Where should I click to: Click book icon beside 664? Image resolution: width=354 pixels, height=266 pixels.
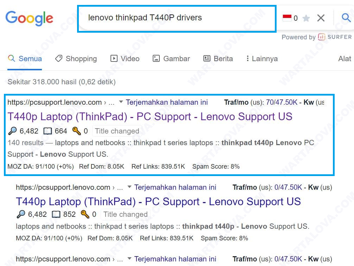tap(48, 131)
